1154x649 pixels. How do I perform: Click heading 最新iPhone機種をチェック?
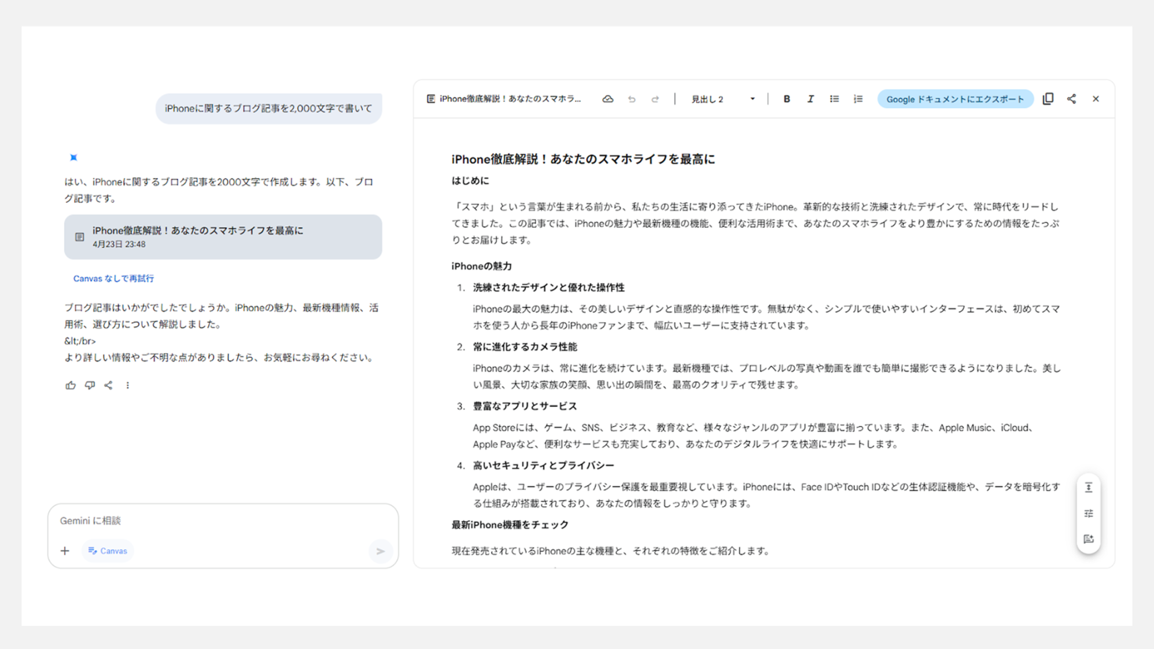pyautogui.click(x=510, y=525)
